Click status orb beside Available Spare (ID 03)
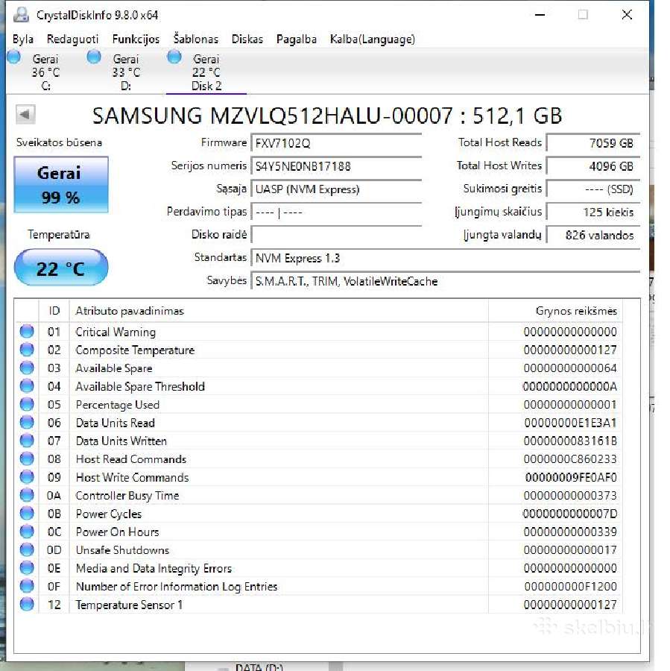670x671 pixels. tap(27, 368)
